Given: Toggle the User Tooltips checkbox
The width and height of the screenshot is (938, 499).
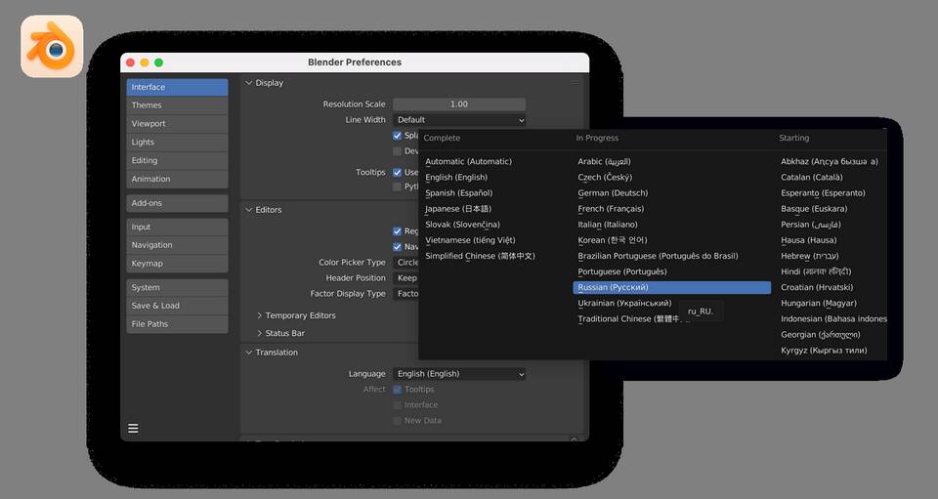Looking at the screenshot, I should click(398, 172).
